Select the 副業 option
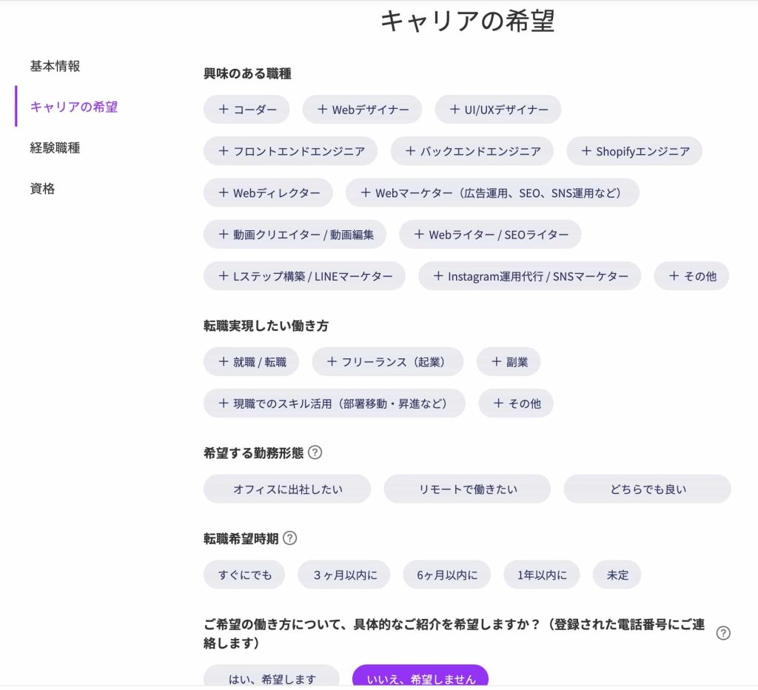The width and height of the screenshot is (758, 690). click(x=509, y=361)
